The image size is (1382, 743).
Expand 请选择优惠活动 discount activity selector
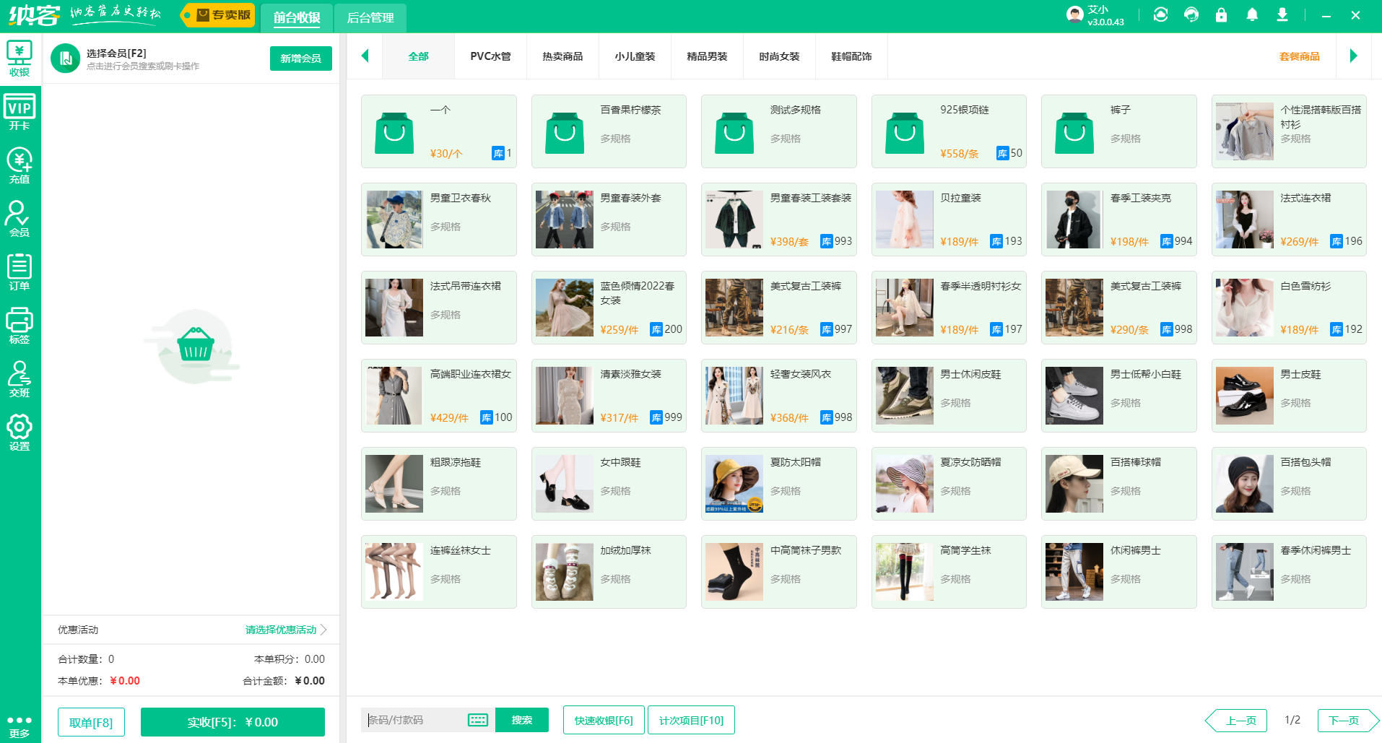tap(282, 629)
